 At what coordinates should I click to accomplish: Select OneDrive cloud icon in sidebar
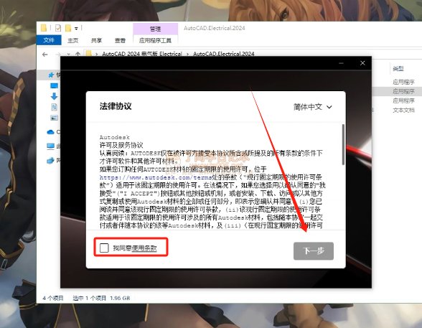(x=50, y=132)
